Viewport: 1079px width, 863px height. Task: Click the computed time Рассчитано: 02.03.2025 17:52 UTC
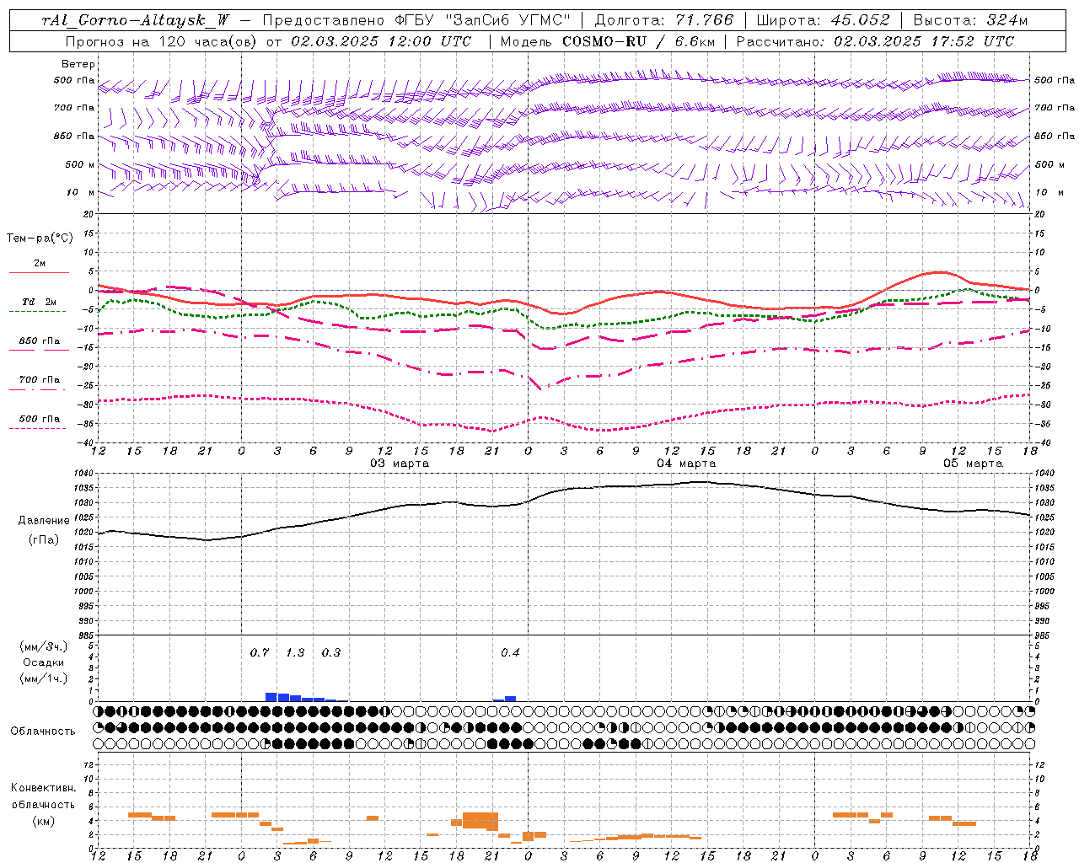(875, 41)
